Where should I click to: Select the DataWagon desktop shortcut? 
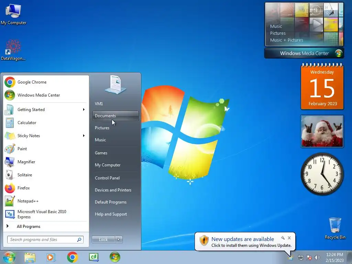pos(13,50)
